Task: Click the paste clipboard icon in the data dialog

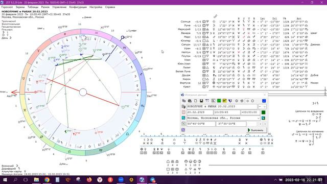Action: click(190, 101)
